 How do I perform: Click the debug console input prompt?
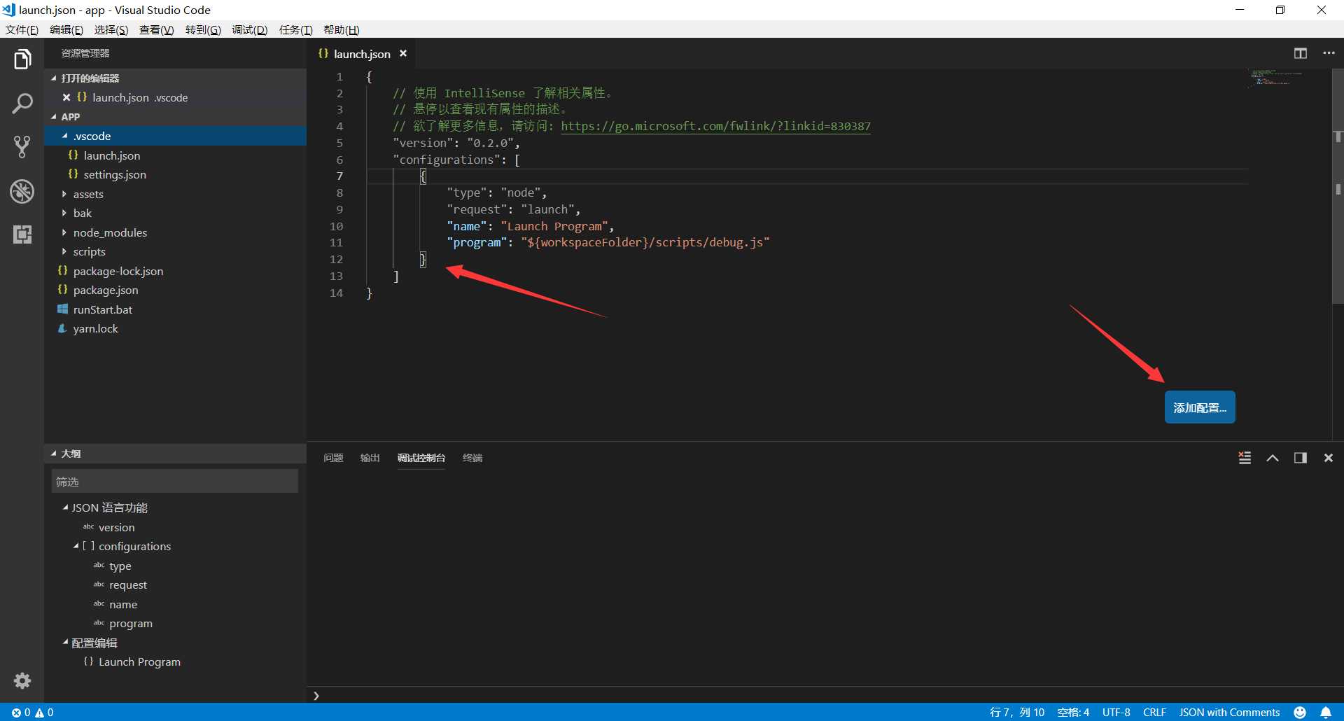825,696
